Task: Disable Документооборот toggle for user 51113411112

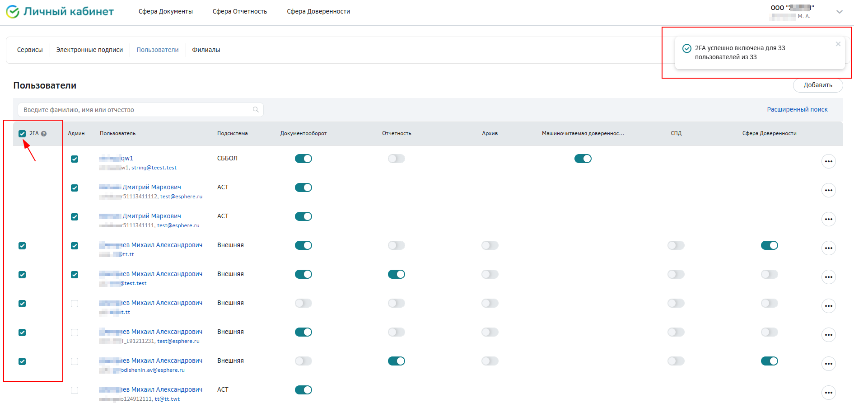Action: coord(303,187)
